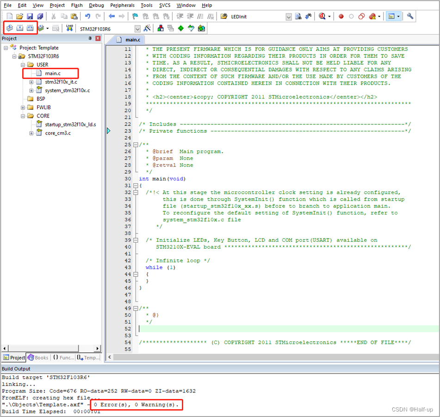Open the Debug menu

tap(96, 5)
